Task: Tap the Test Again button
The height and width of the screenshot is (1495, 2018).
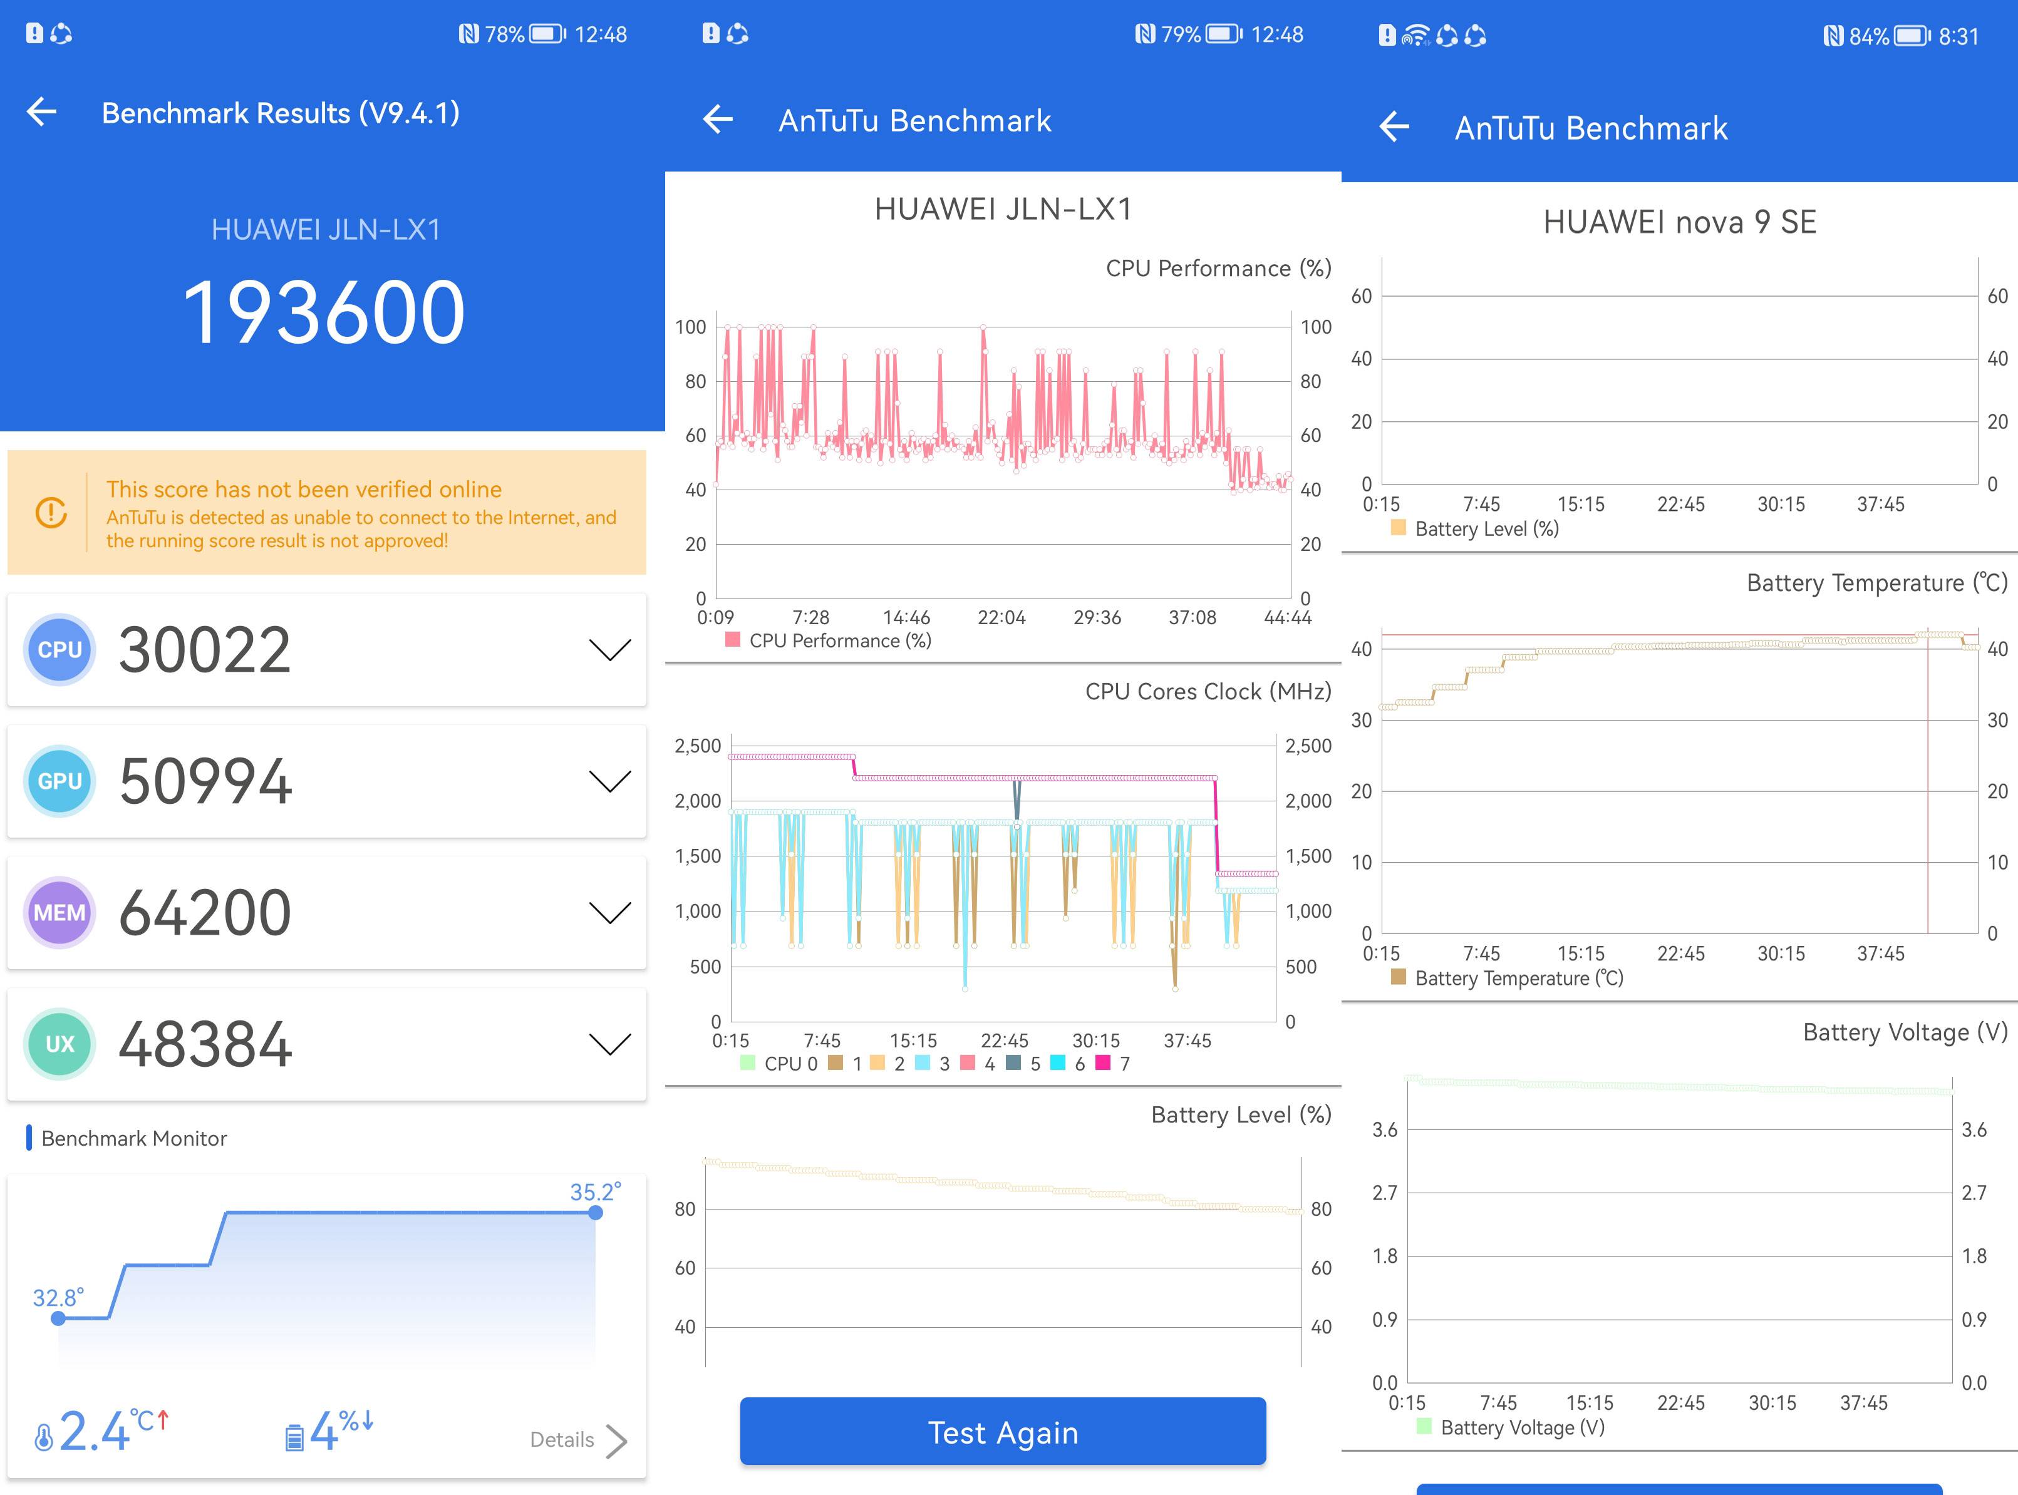Action: (1003, 1432)
